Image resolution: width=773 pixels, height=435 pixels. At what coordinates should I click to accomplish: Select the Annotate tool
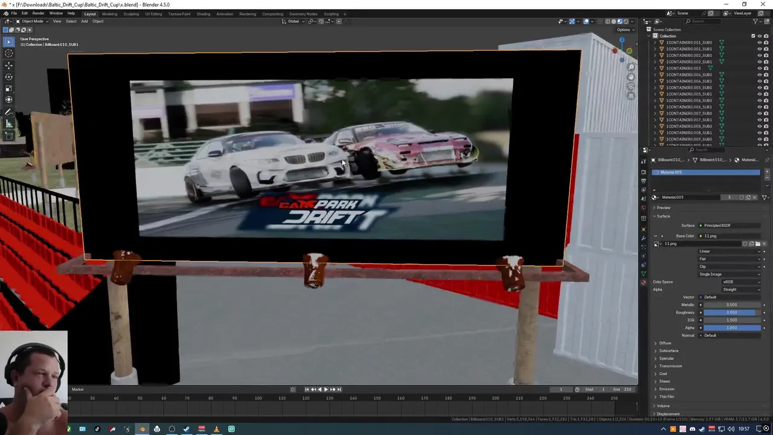pyautogui.click(x=8, y=112)
